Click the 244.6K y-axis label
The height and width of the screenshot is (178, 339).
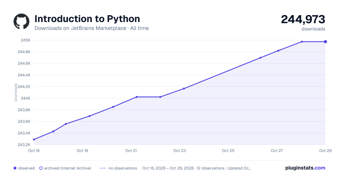coord(24,63)
